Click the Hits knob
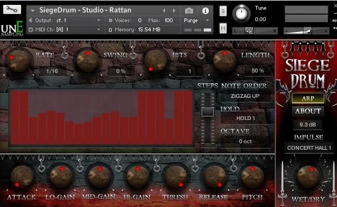The image size is (337, 207). (x=156, y=61)
